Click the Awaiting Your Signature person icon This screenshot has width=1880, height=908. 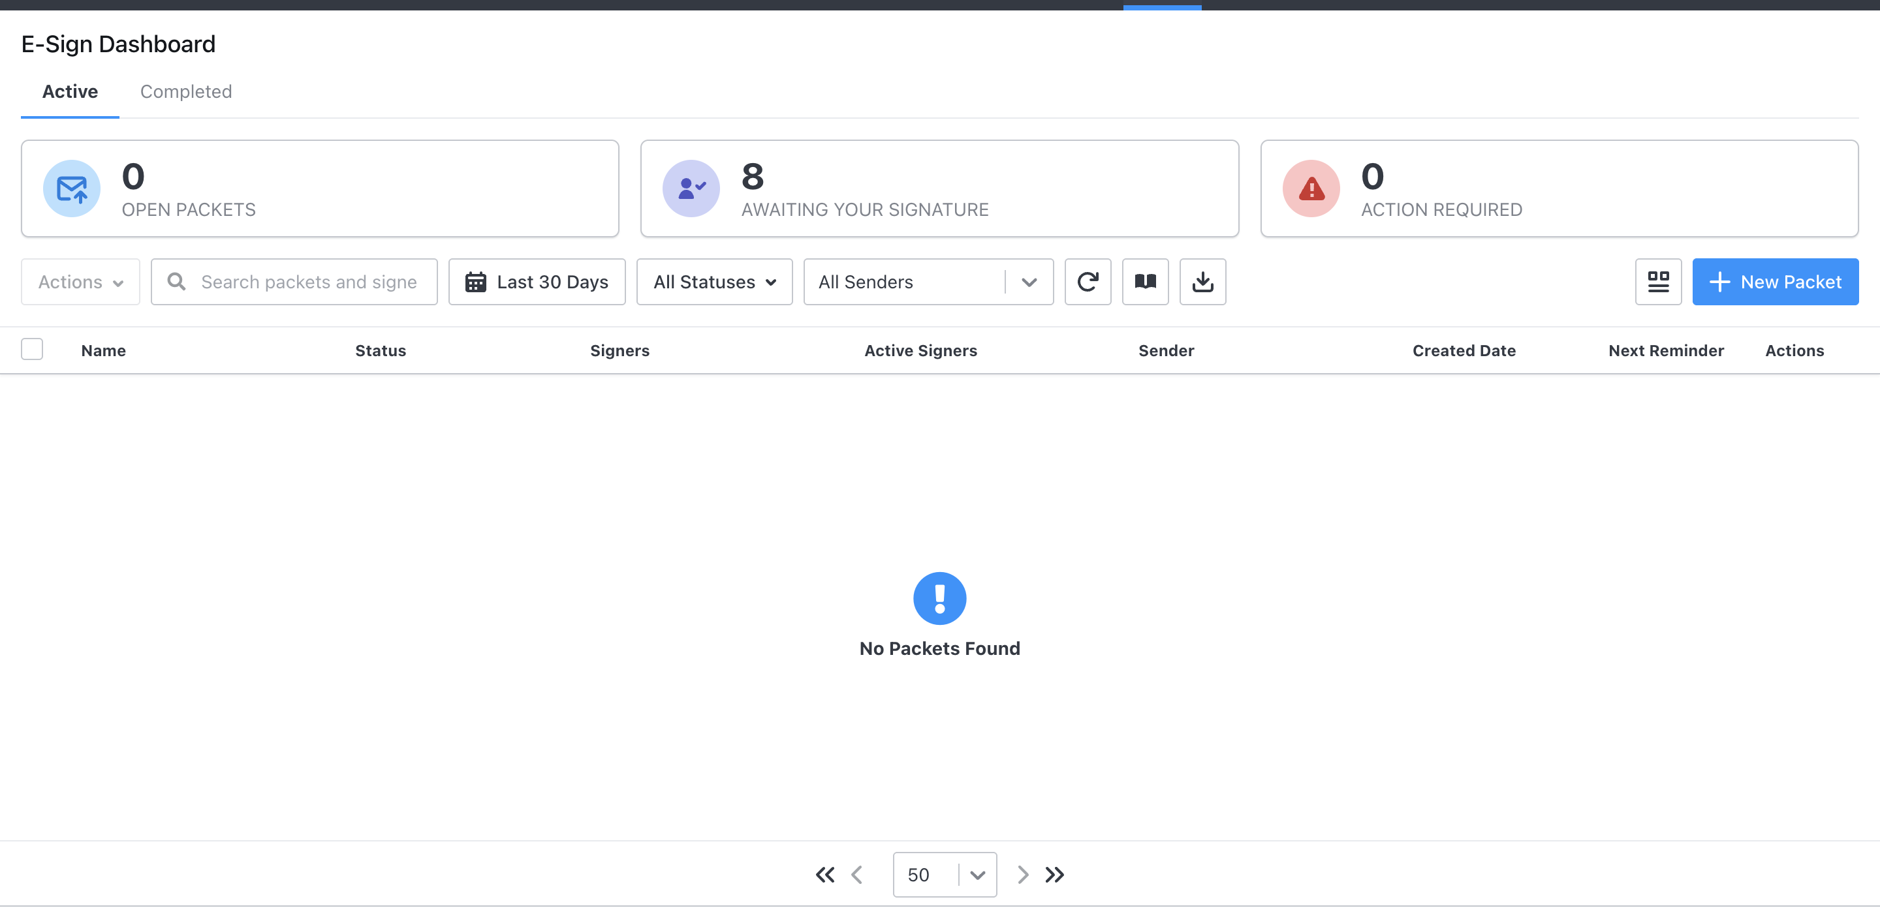(x=691, y=188)
